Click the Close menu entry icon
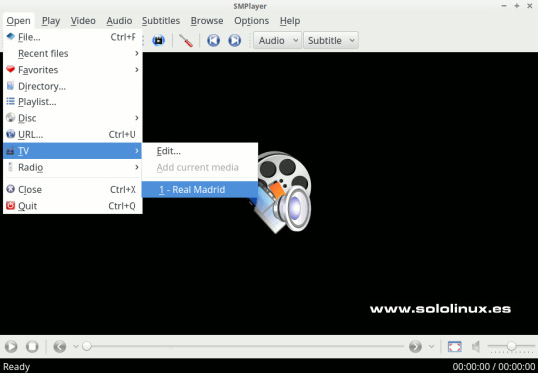Screen dimensions: 538x373 11,189
